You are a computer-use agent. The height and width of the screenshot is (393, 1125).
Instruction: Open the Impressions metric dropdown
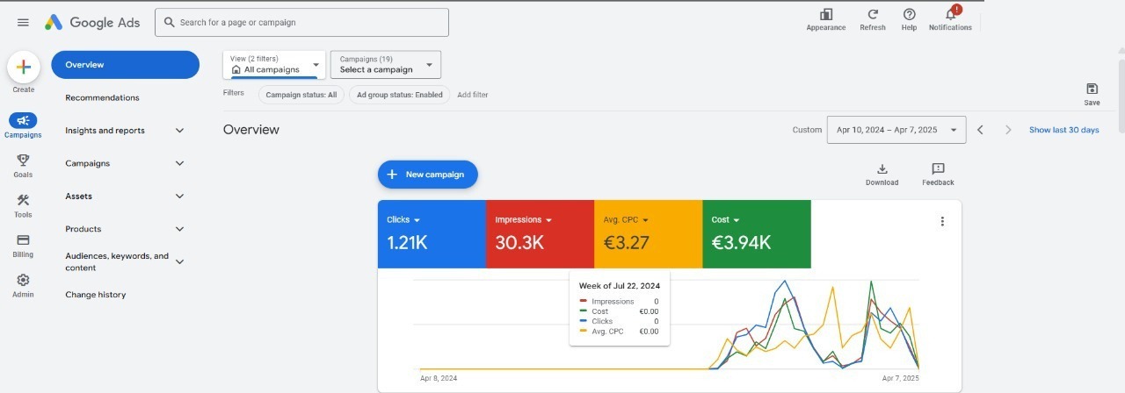pos(548,220)
